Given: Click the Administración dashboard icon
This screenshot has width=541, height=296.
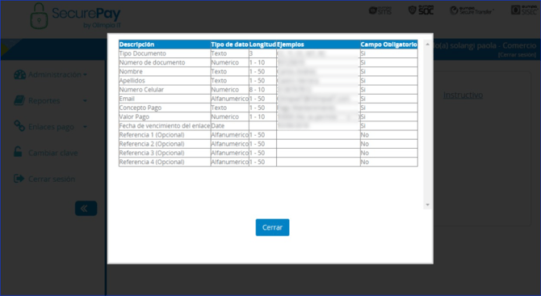Looking at the screenshot, I should tap(19, 74).
